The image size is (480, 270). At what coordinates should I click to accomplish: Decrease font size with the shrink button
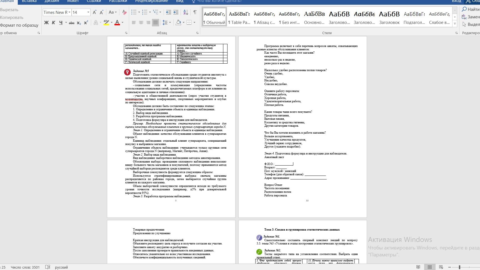coord(101,12)
